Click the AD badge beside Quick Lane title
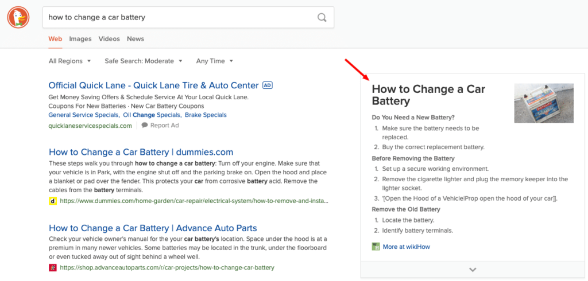 point(268,85)
